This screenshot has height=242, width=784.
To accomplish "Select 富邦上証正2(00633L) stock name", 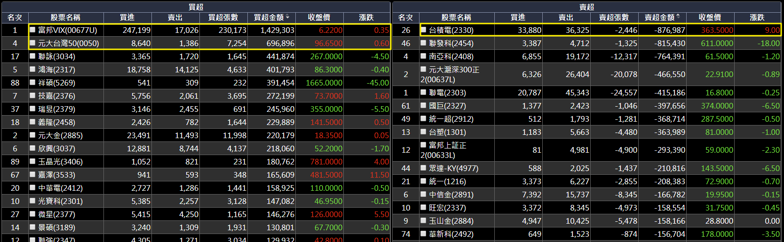I will (443, 150).
